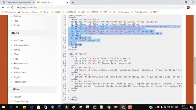
Task: Click the ENG language indicator
Action: [x=176, y=107]
